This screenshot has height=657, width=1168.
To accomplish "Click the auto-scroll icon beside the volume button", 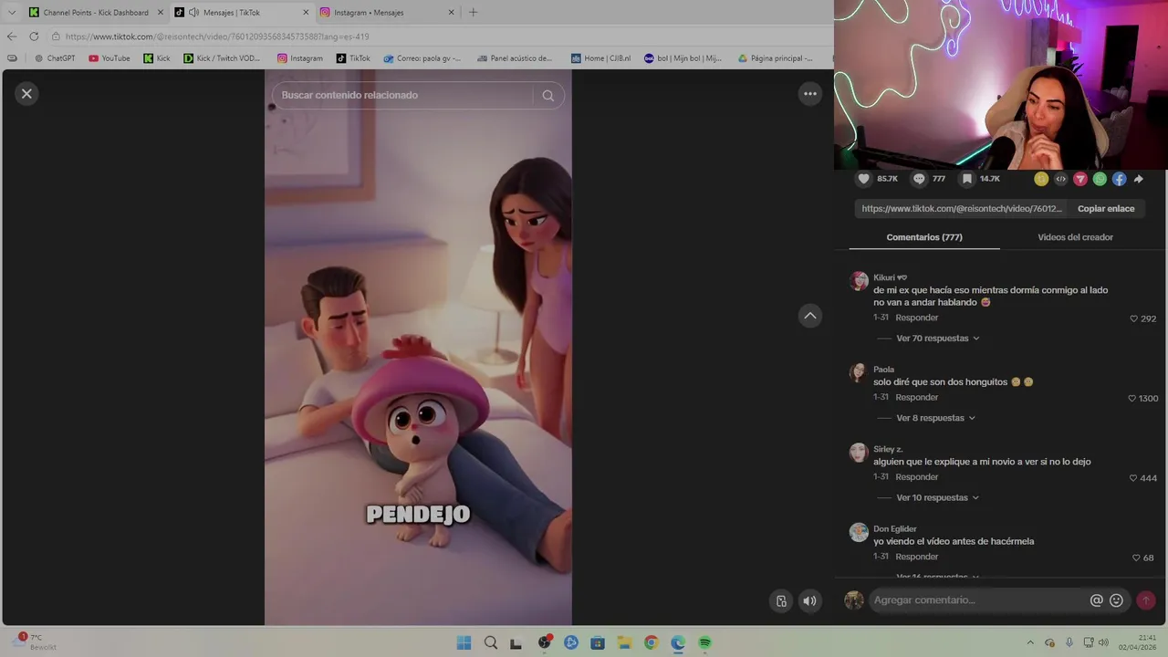I will point(781,600).
